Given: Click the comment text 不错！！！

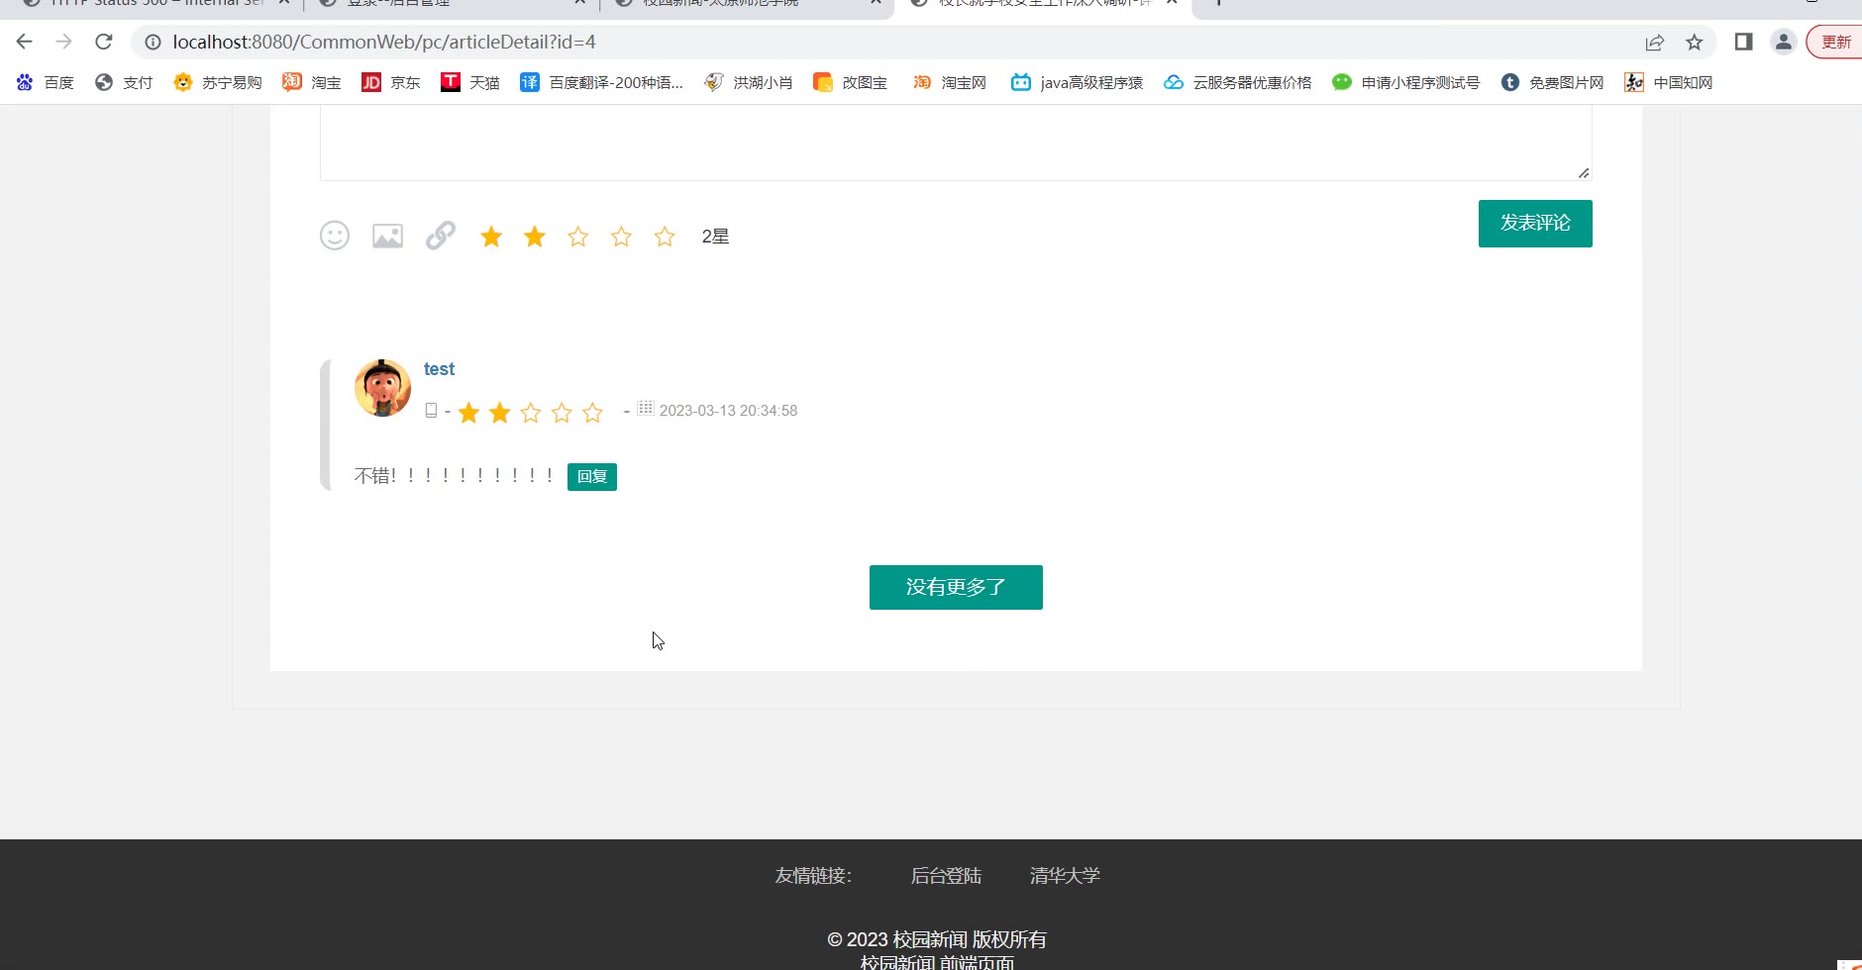Looking at the screenshot, I should 454,476.
